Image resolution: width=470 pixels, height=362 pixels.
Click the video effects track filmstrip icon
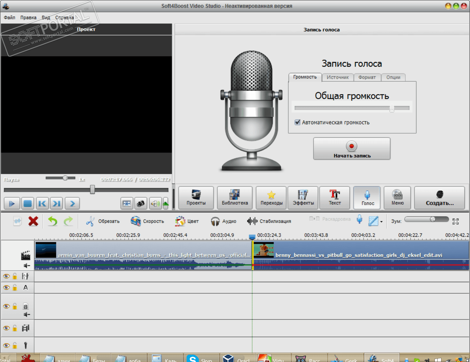coord(25,276)
